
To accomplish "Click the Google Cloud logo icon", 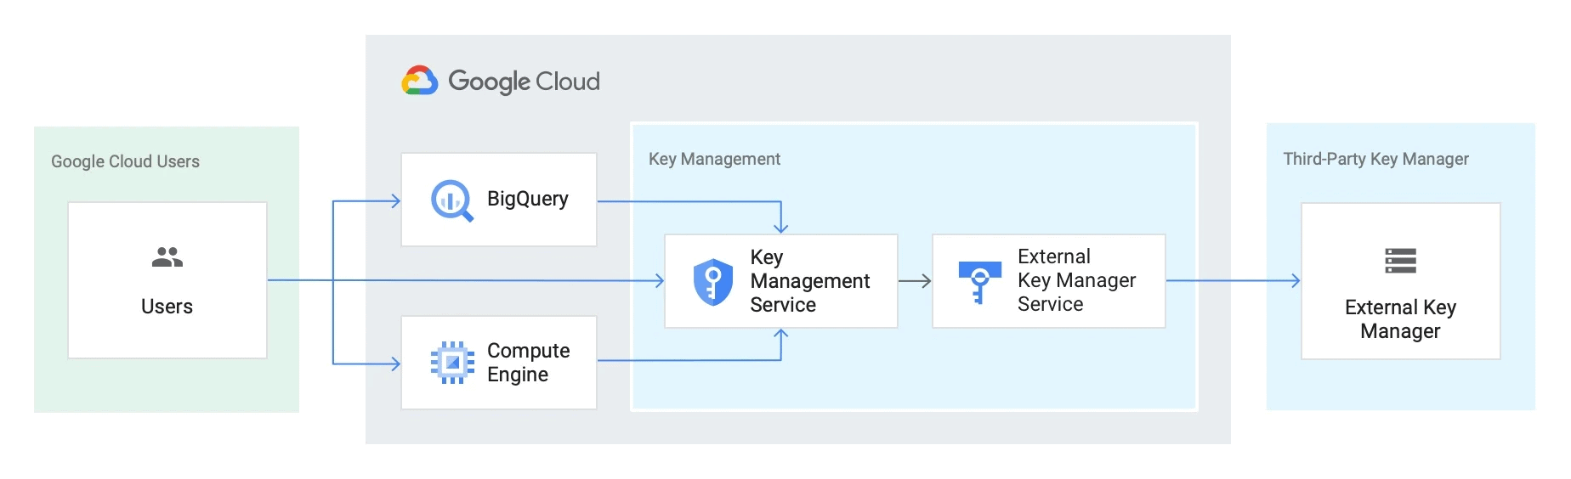I will click(420, 81).
